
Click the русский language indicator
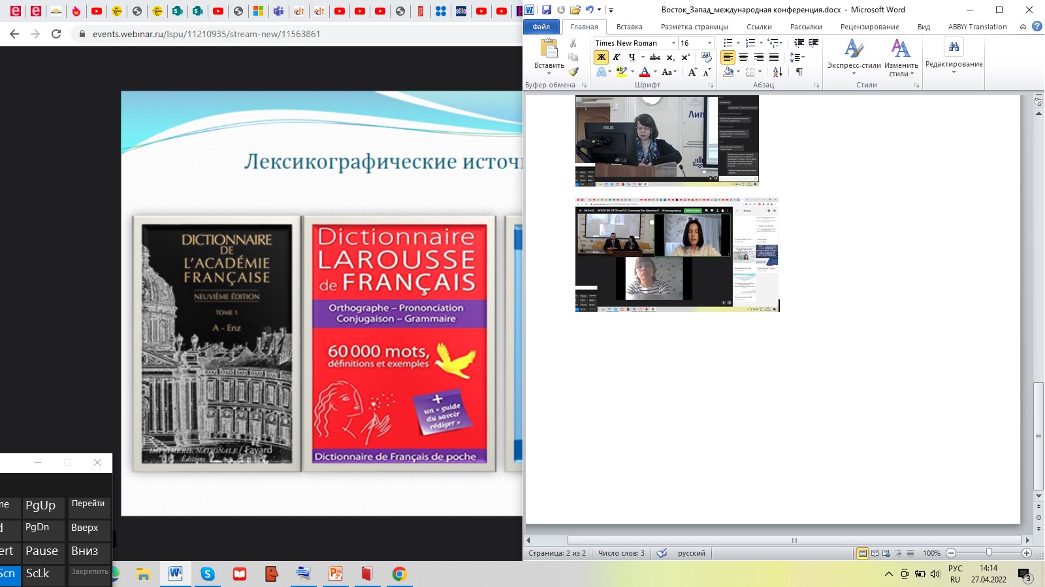[x=692, y=553]
